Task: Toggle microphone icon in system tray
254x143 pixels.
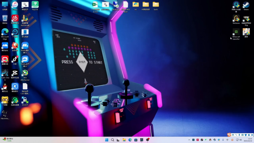Action: tap(223, 140)
